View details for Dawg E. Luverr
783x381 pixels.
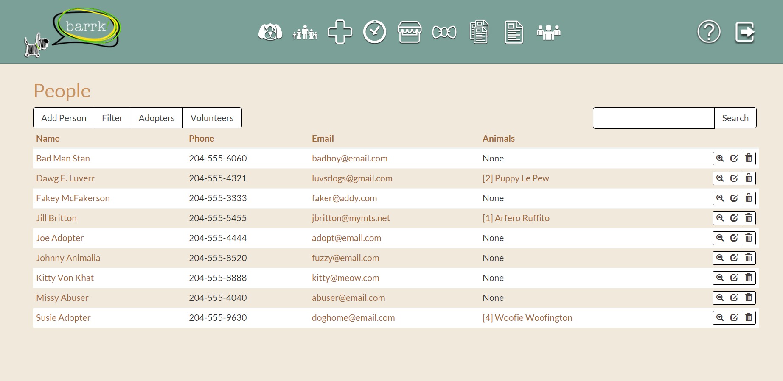point(720,178)
